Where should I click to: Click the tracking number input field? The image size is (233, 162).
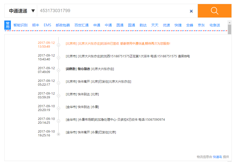coord(112,11)
